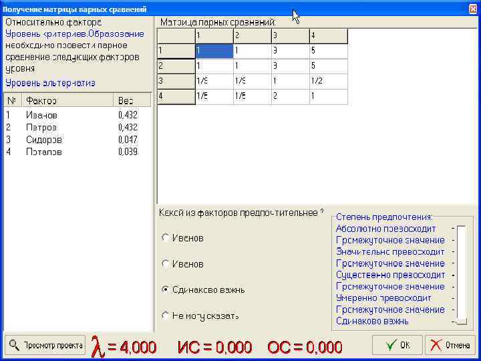This screenshot has height=361, width=481.
Task: Click the ИС = 0,000 consistency index
Action: pos(214,347)
